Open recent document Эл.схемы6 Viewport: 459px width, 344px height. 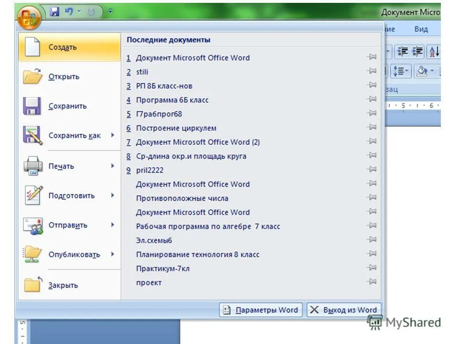coord(251,240)
